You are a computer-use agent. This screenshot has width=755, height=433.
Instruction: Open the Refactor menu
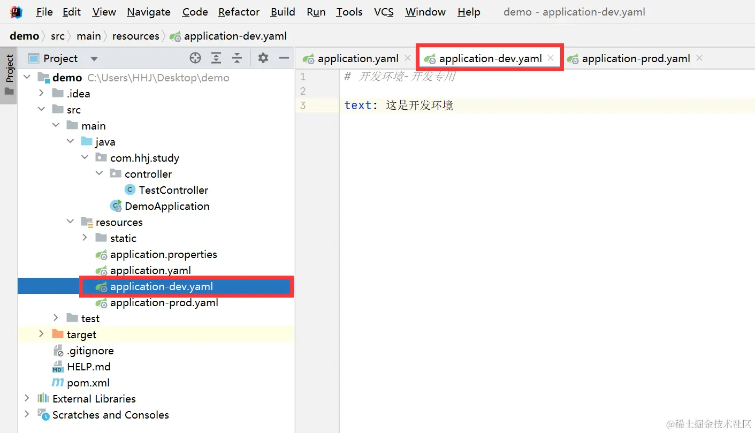click(x=239, y=12)
